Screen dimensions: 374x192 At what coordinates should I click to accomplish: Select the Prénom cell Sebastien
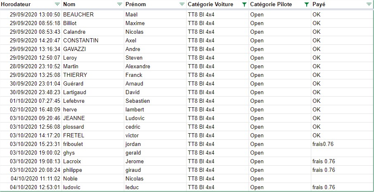155,101
